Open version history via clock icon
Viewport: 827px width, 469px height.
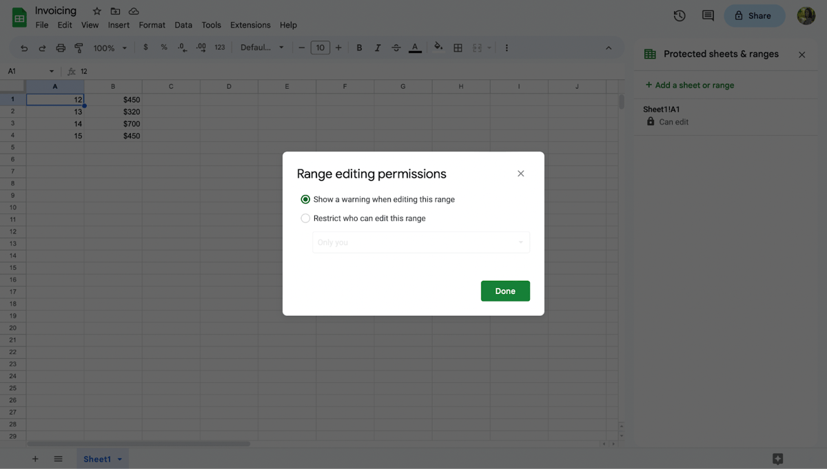coord(680,15)
